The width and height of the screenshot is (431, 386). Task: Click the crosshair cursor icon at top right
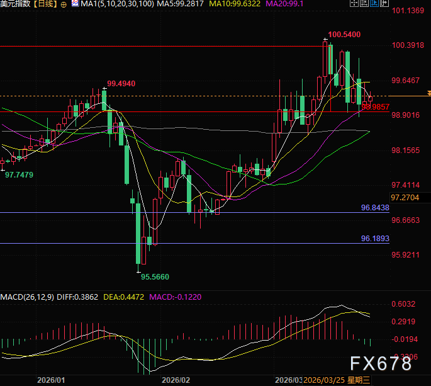coord(354,3)
